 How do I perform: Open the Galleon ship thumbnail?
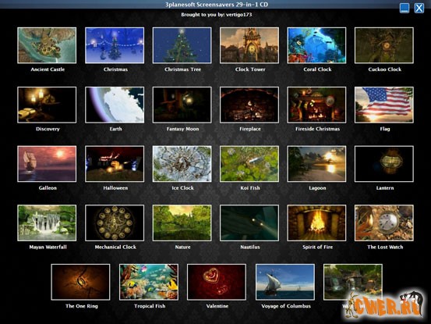(x=47, y=164)
